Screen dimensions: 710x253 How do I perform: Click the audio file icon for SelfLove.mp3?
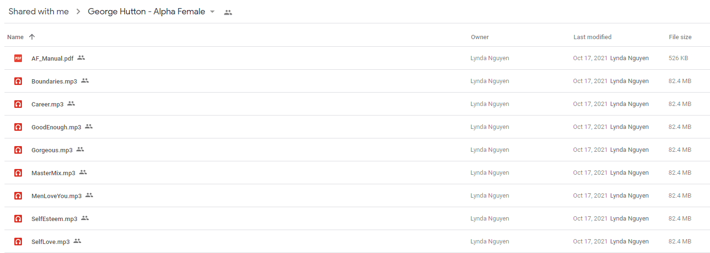click(18, 242)
